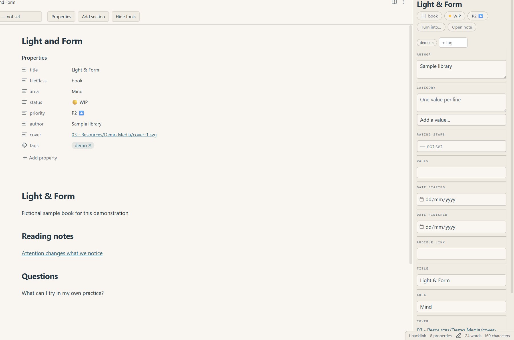Click the tags property icon
Viewport: 514px width, 340px height.
coord(25,145)
